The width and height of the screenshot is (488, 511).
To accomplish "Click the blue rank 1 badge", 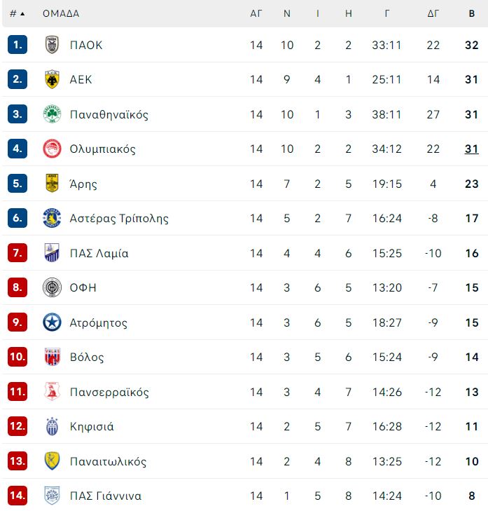I will (x=18, y=45).
